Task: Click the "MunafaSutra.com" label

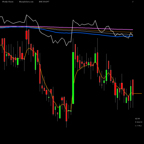Action: (x=26, y=2)
